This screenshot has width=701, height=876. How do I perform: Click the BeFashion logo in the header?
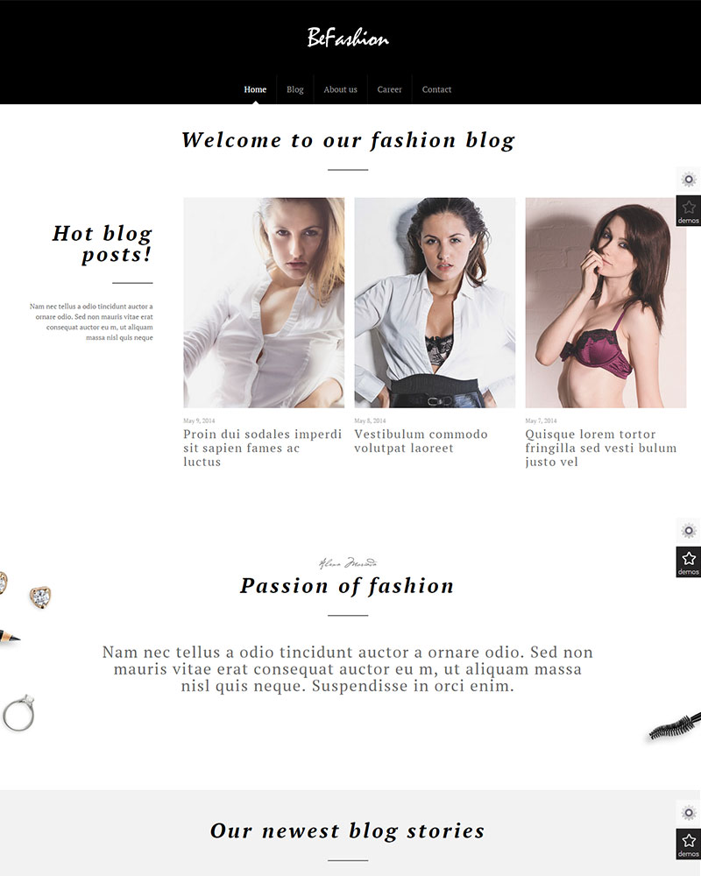pyautogui.click(x=348, y=38)
